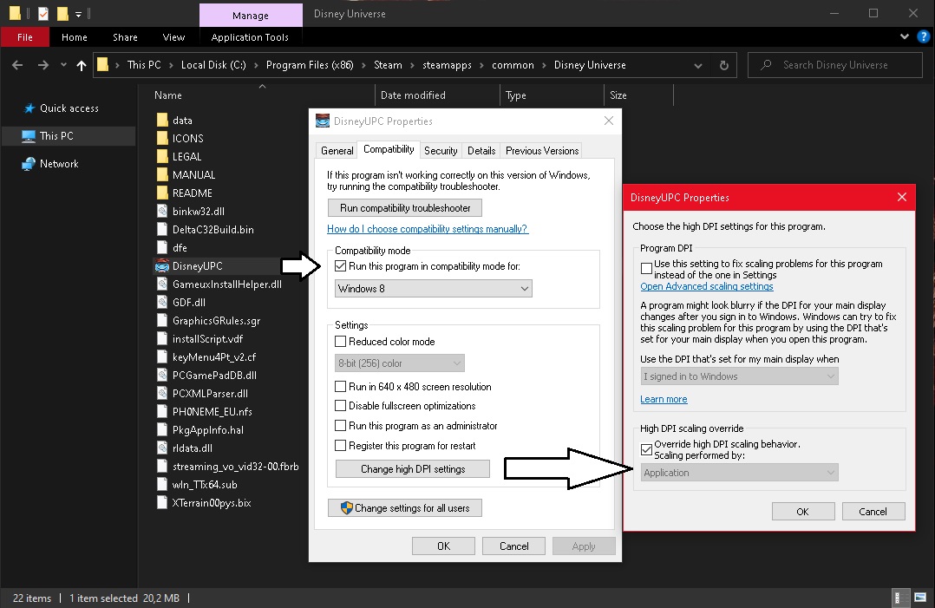
Task: Open the I signed in to Windows dropdown
Action: (740, 376)
